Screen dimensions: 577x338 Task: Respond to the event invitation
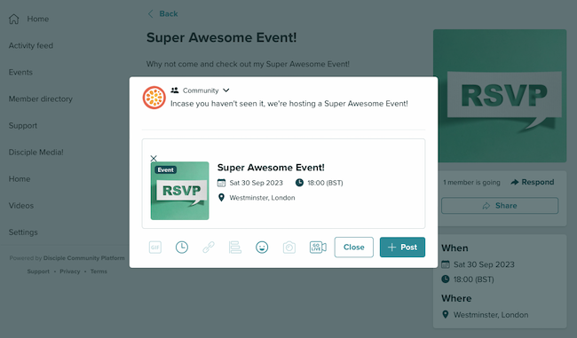pyautogui.click(x=533, y=182)
